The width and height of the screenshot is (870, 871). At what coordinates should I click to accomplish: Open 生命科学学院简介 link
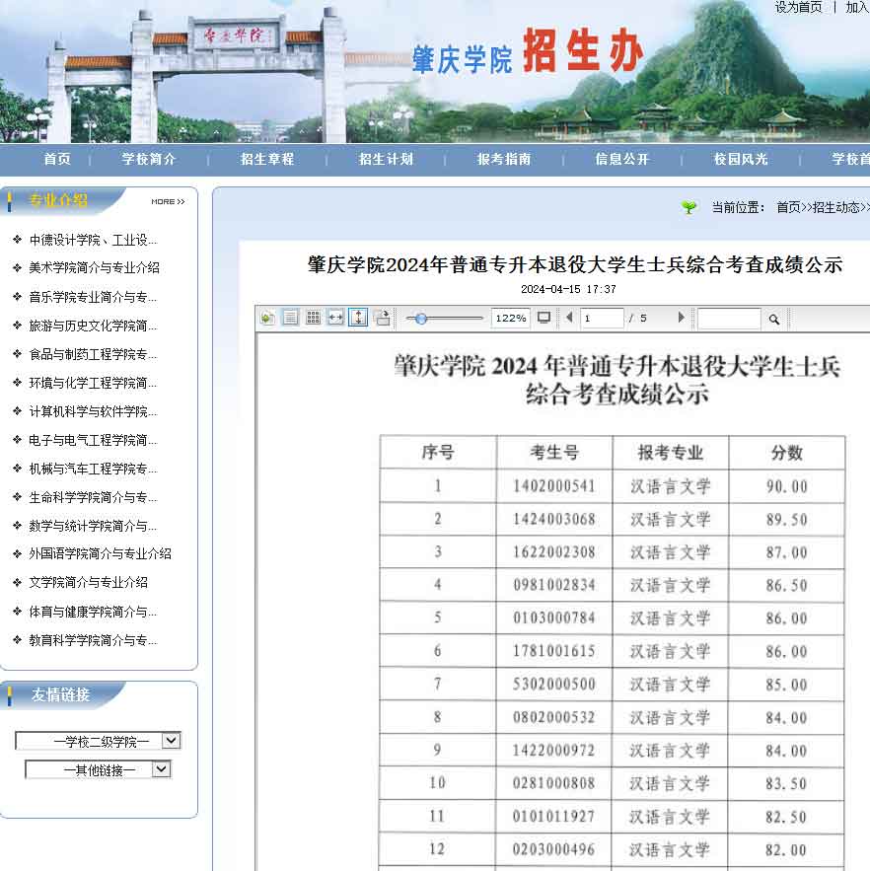[93, 498]
